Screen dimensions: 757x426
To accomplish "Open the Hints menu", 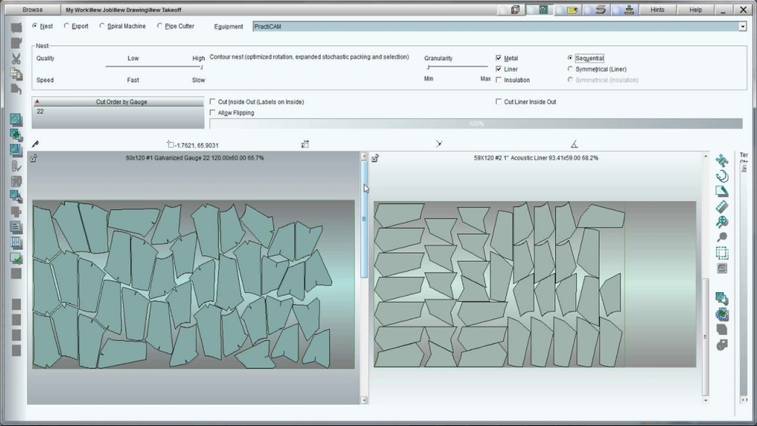I will tap(657, 10).
